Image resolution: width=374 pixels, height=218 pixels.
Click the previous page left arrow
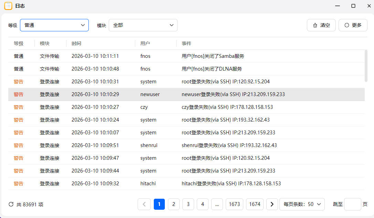pos(144,204)
